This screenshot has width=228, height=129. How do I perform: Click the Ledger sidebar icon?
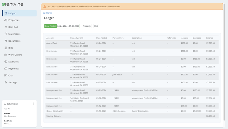tap(6, 13)
